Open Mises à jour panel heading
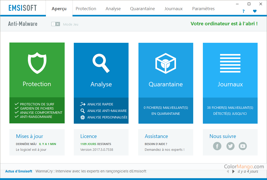267x180 pixels. [29, 136]
